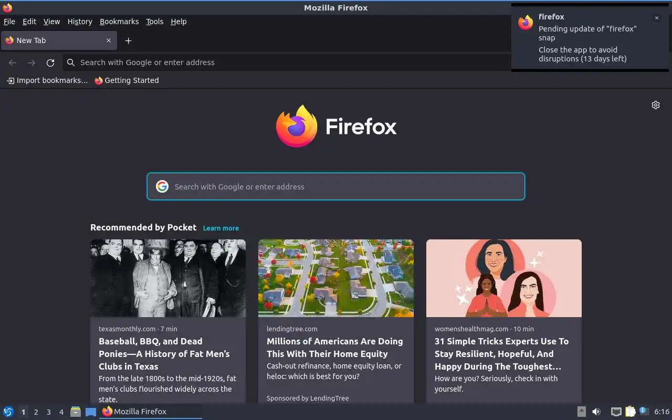Open file manager from taskbar
Viewport: 672px width, 420px height.
pyautogui.click(x=76, y=412)
